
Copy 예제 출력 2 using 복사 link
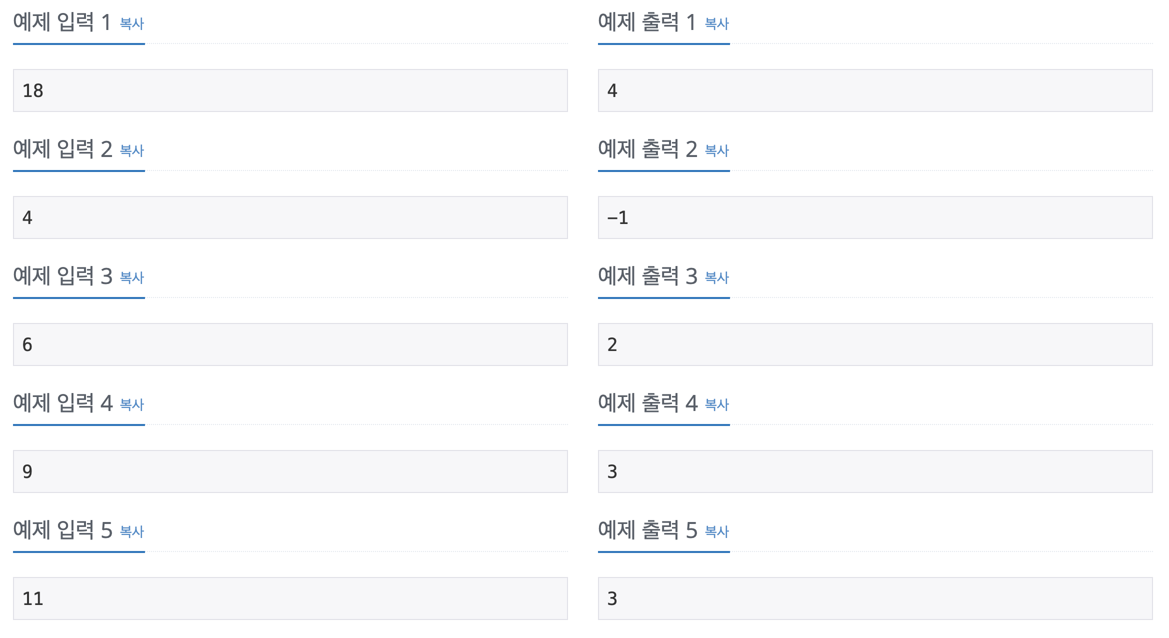coord(716,150)
